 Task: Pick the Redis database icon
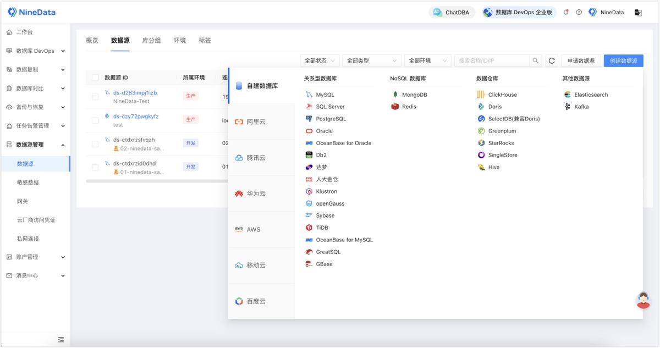pos(395,107)
